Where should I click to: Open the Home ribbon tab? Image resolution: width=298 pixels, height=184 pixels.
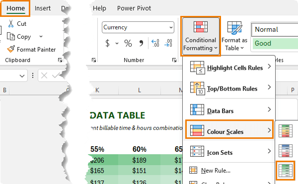15,8
